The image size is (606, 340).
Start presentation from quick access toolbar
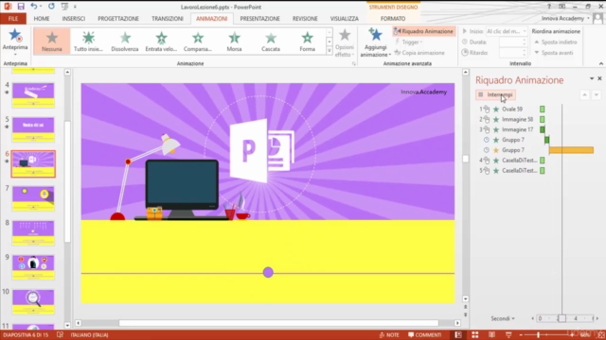(64, 7)
